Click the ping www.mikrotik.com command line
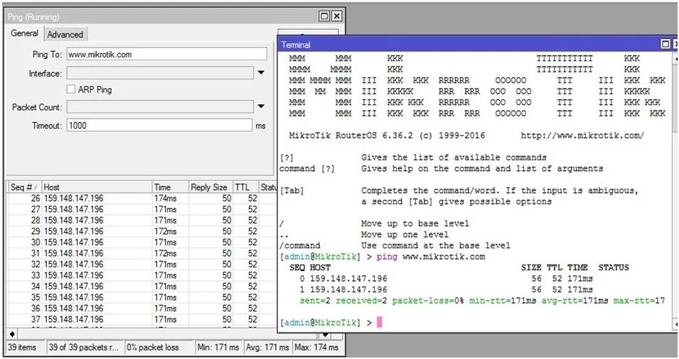The width and height of the screenshot is (679, 359). [x=431, y=257]
